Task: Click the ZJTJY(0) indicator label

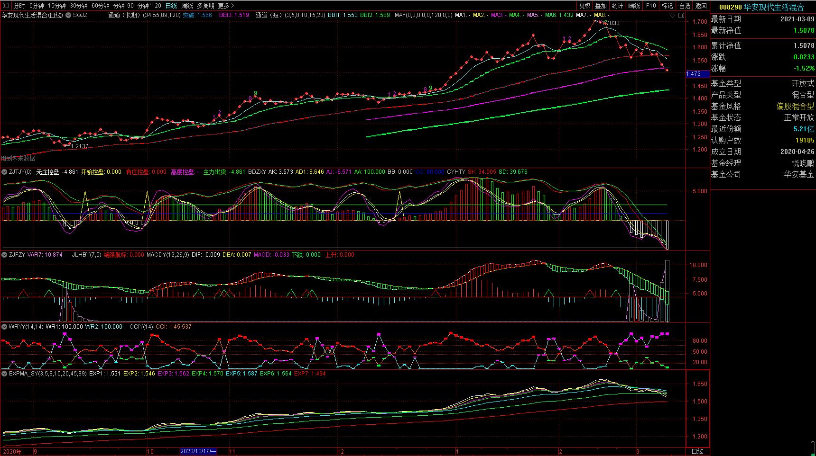Action: (x=20, y=172)
